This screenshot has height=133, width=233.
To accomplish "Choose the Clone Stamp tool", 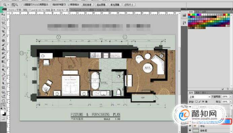I will [x=3, y=49].
